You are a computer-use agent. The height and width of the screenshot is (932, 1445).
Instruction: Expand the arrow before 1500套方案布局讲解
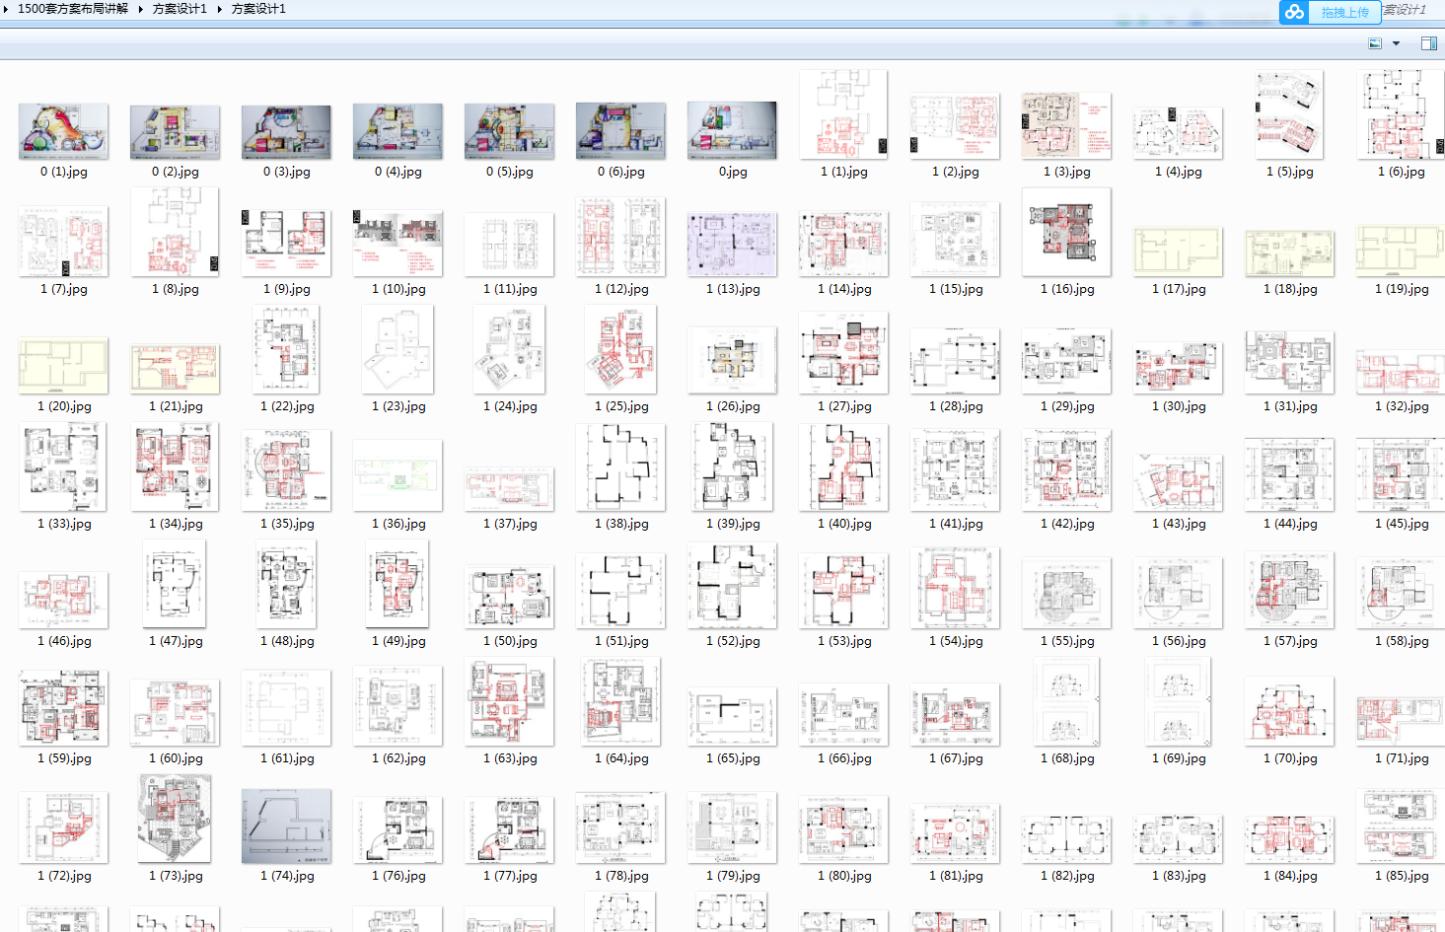click(7, 9)
